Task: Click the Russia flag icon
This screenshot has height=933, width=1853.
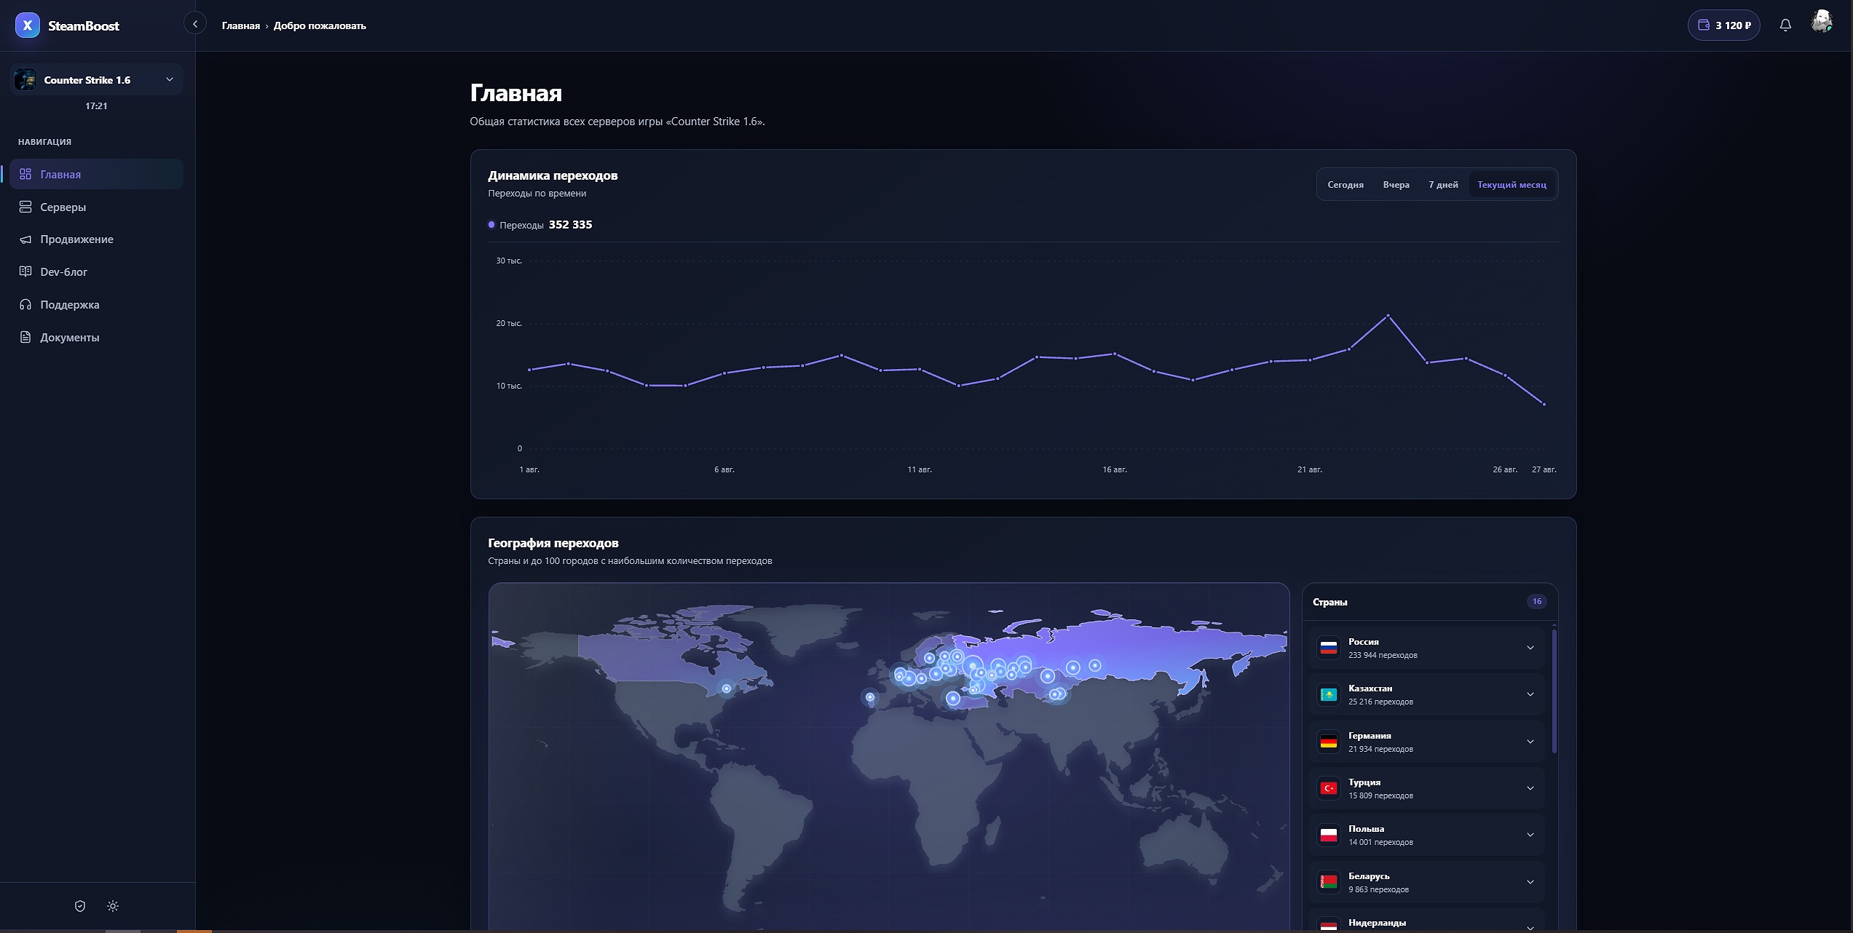Action: point(1329,648)
